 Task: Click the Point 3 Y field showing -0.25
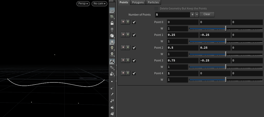pos(215,60)
